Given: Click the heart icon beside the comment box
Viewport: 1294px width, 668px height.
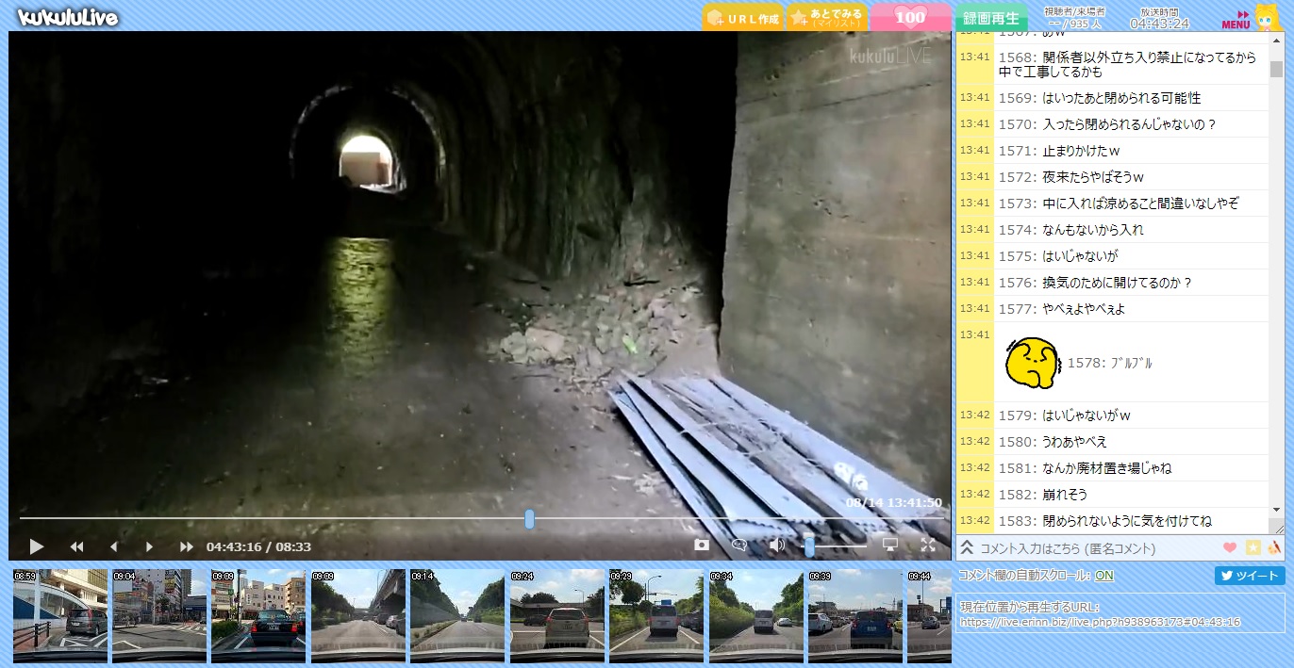Looking at the screenshot, I should [x=1230, y=547].
